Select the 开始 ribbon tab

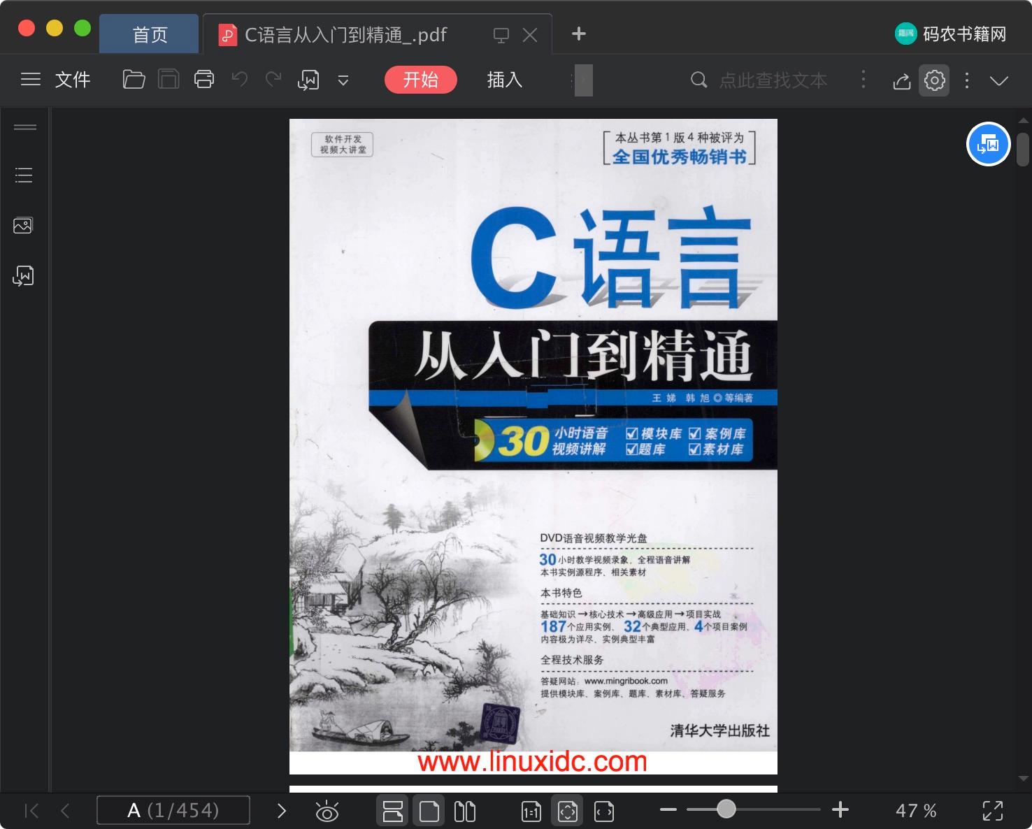click(x=421, y=80)
